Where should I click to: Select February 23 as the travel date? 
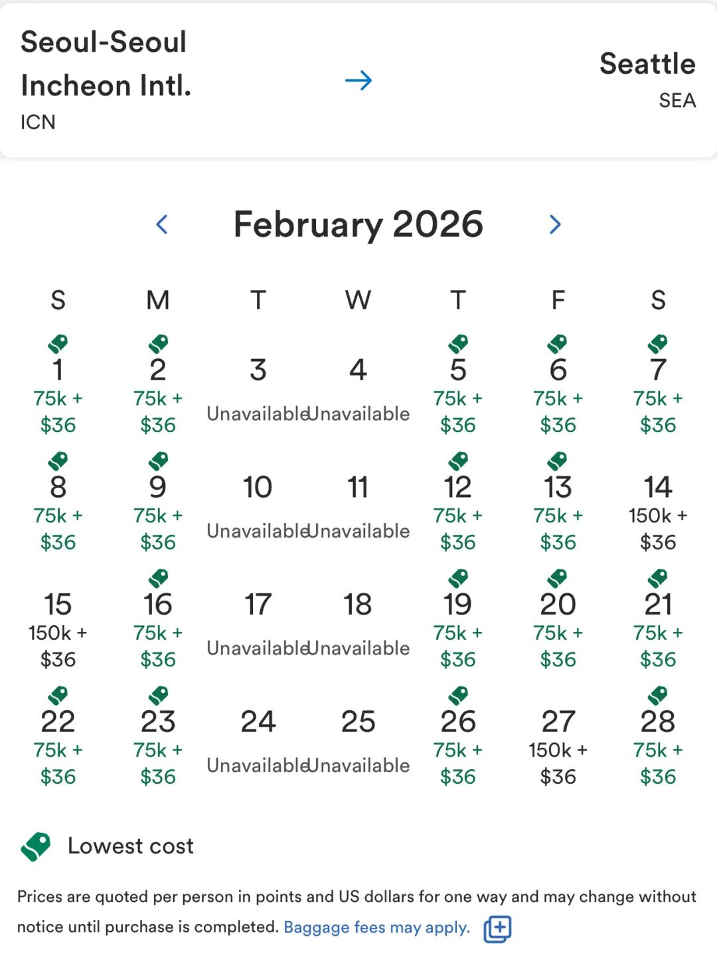pos(158,747)
